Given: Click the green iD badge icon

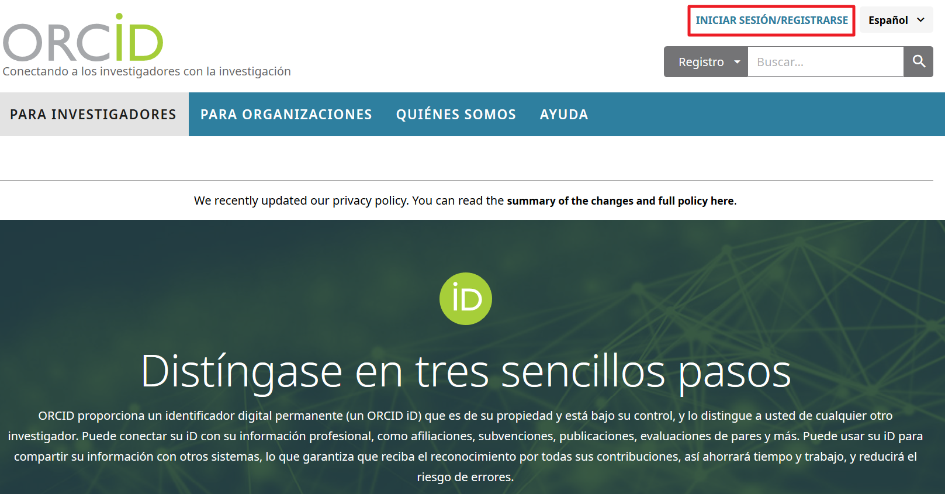Looking at the screenshot, I should [x=466, y=299].
